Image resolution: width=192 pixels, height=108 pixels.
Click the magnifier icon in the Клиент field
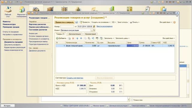[94, 30]
